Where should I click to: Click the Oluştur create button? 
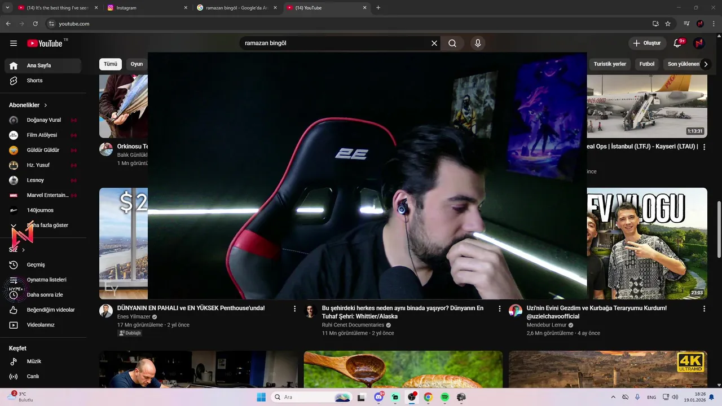click(x=647, y=43)
